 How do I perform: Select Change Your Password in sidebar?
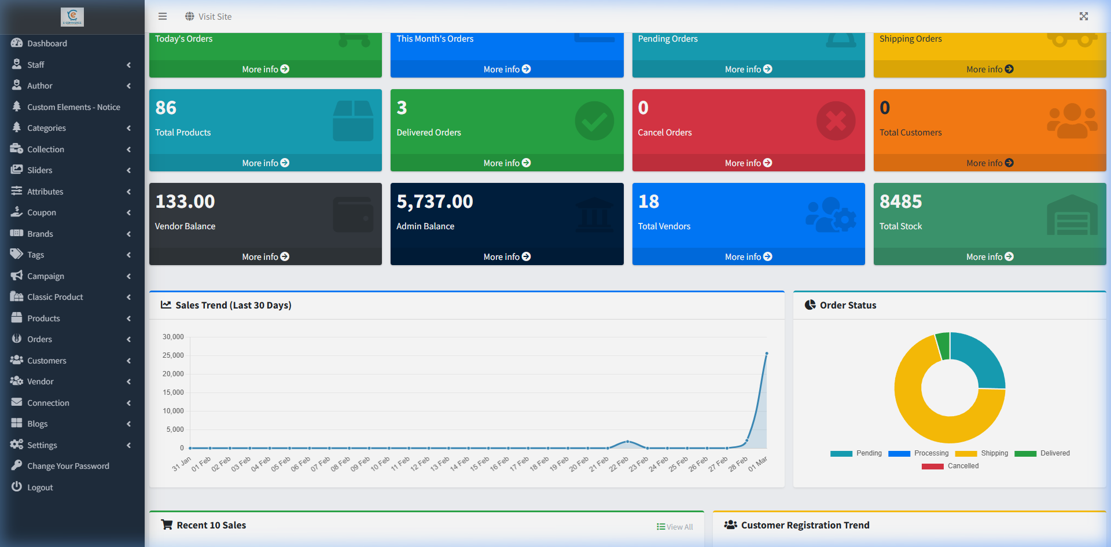coord(68,465)
